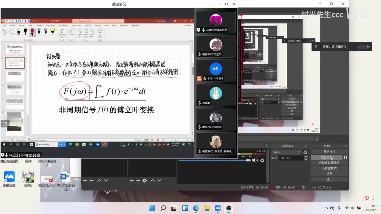Increase transition duration with up stepper
Viewport: 381px width, 214px height.
coord(306,157)
